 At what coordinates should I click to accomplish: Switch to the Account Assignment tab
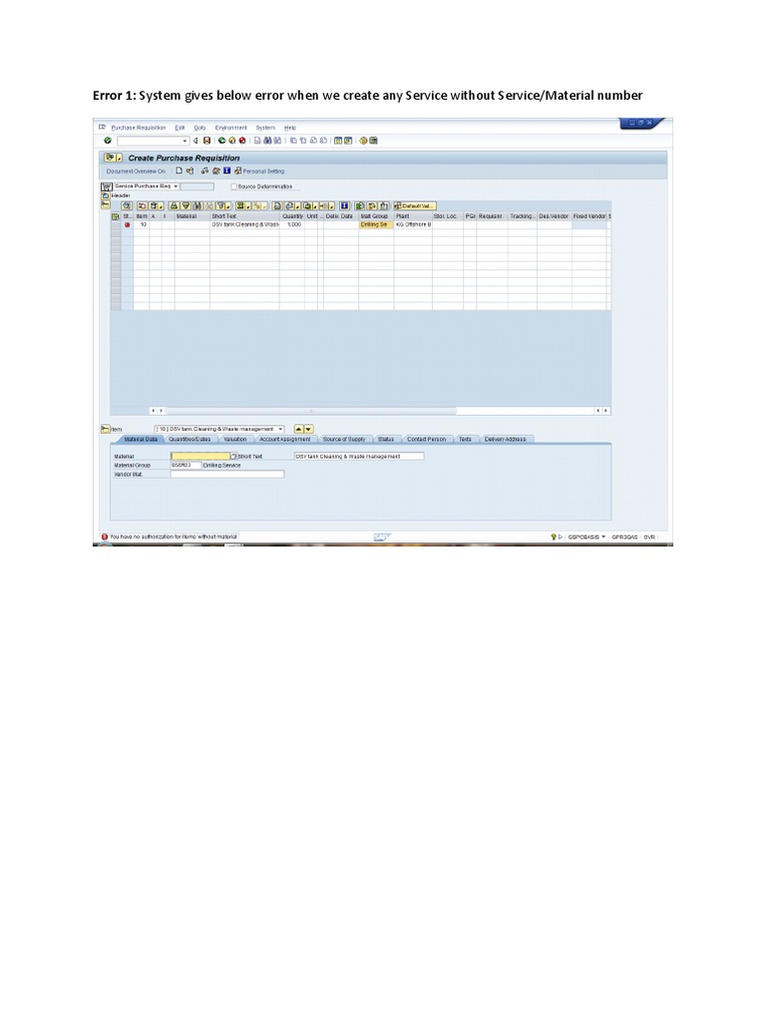coord(284,439)
